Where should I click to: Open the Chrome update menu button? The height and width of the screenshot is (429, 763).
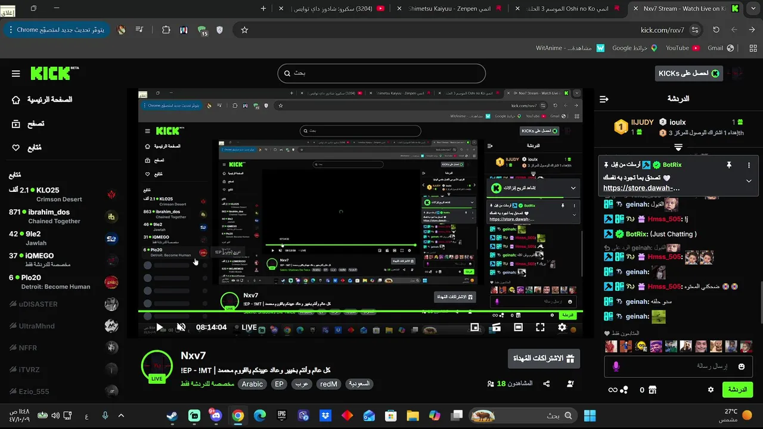[56, 30]
